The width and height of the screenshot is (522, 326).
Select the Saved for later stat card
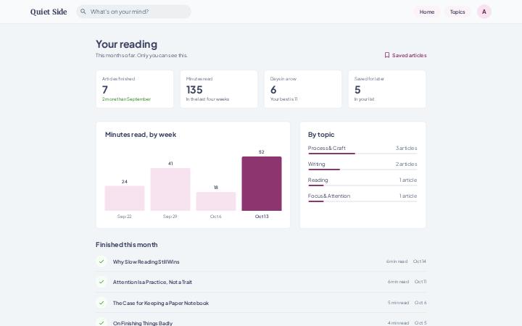(387, 89)
